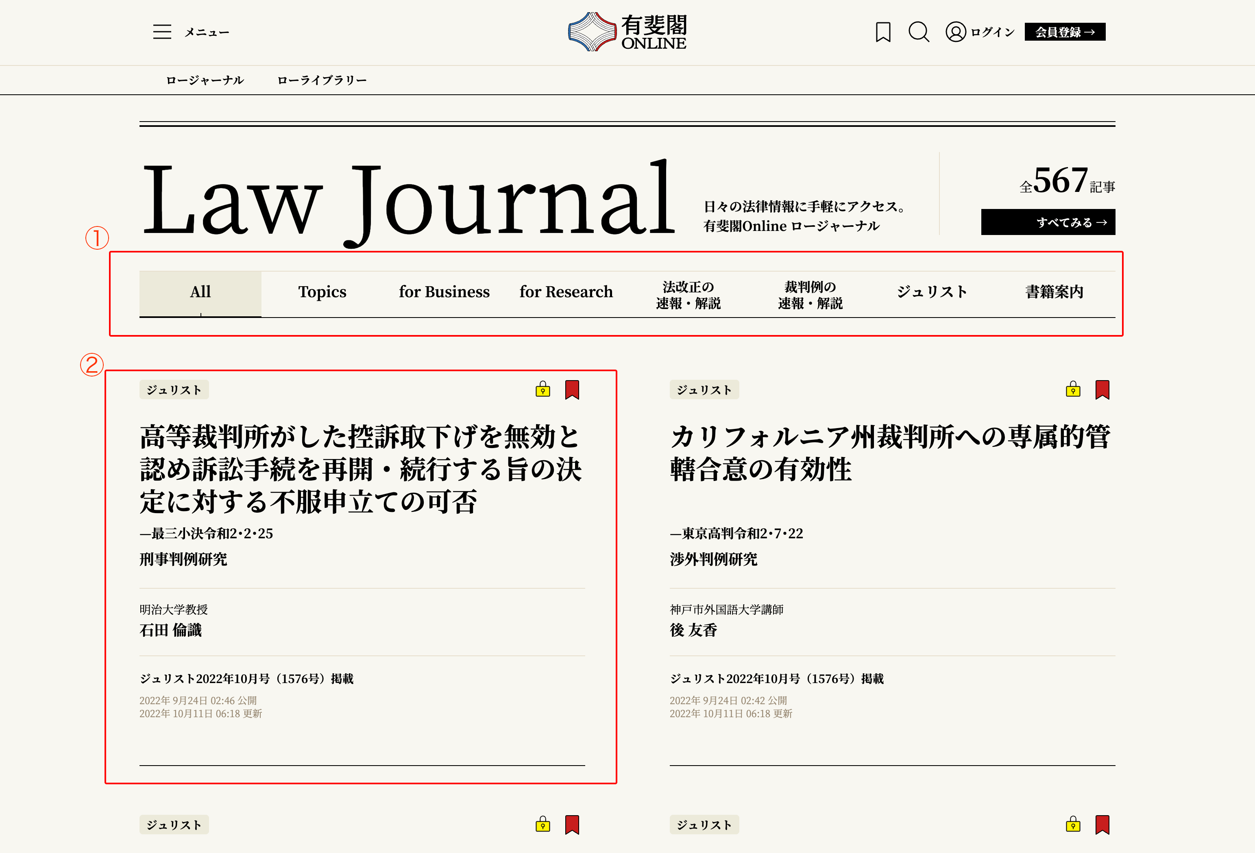Open the hamburger menu icon
This screenshot has height=853, width=1255.
(162, 32)
